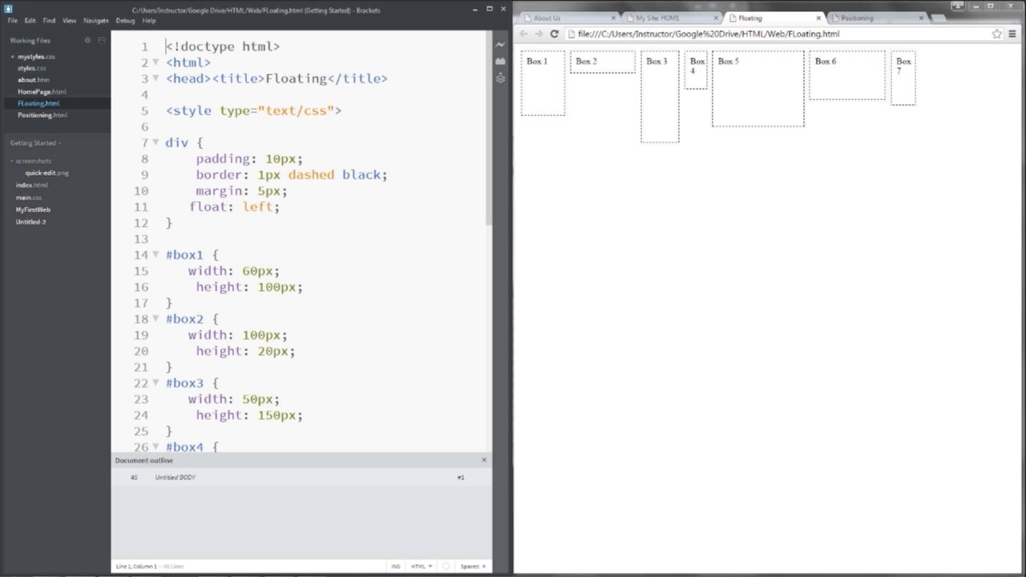Image resolution: width=1026 pixels, height=577 pixels.
Task: Open Positioning.html in Working Files
Action: (42, 115)
